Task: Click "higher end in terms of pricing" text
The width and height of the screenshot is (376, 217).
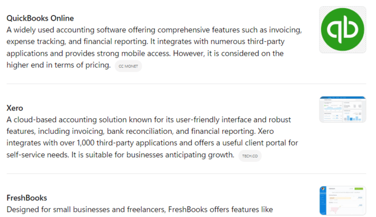Action: tap(59, 65)
